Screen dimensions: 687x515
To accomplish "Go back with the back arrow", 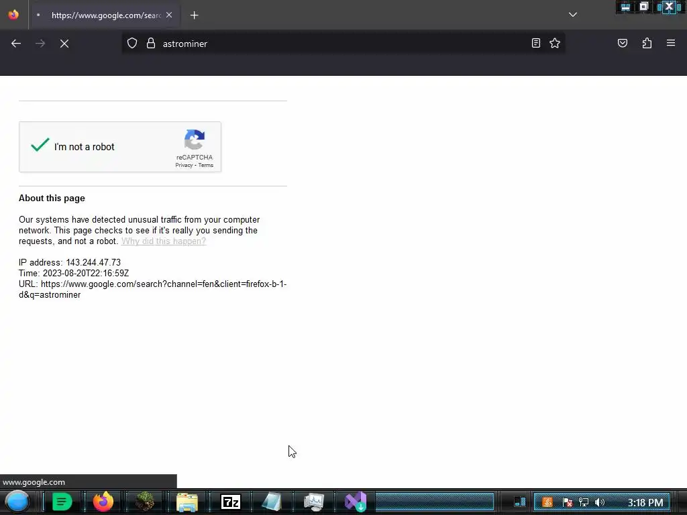I will pos(16,44).
